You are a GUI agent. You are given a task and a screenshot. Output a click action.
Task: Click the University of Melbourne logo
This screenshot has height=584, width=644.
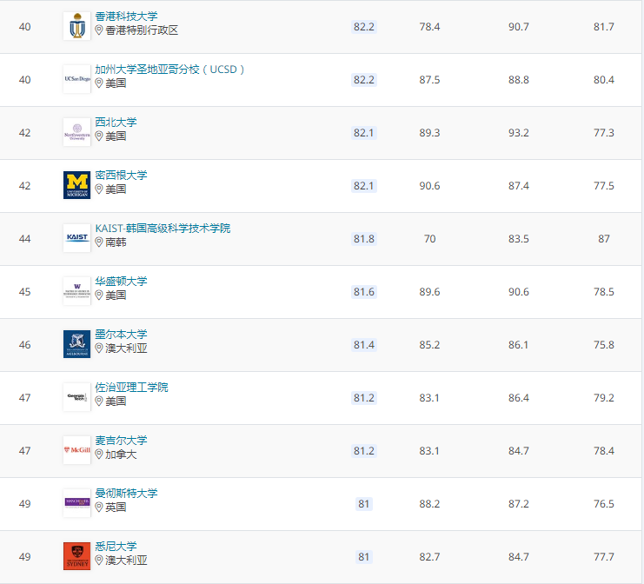point(76,344)
